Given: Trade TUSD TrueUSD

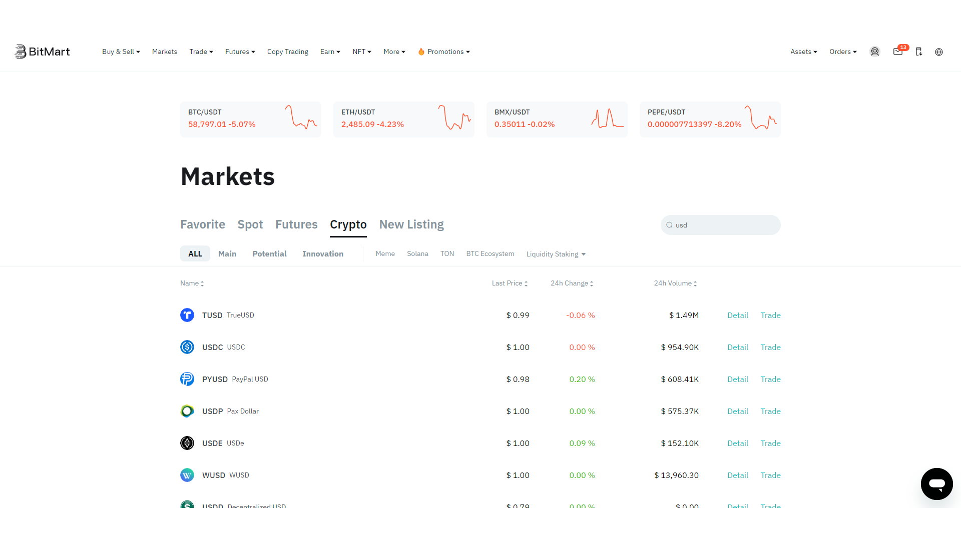Looking at the screenshot, I should coord(771,315).
